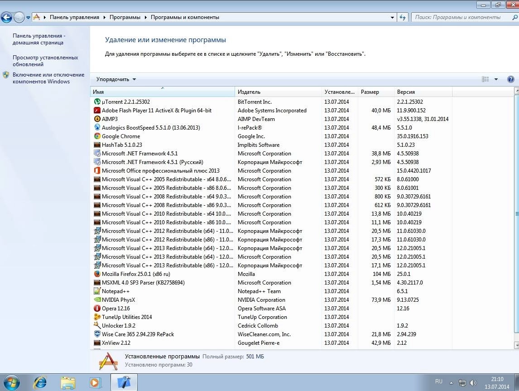Click the Программы breadcrumb
This screenshot has height=391, width=519.
point(125,17)
